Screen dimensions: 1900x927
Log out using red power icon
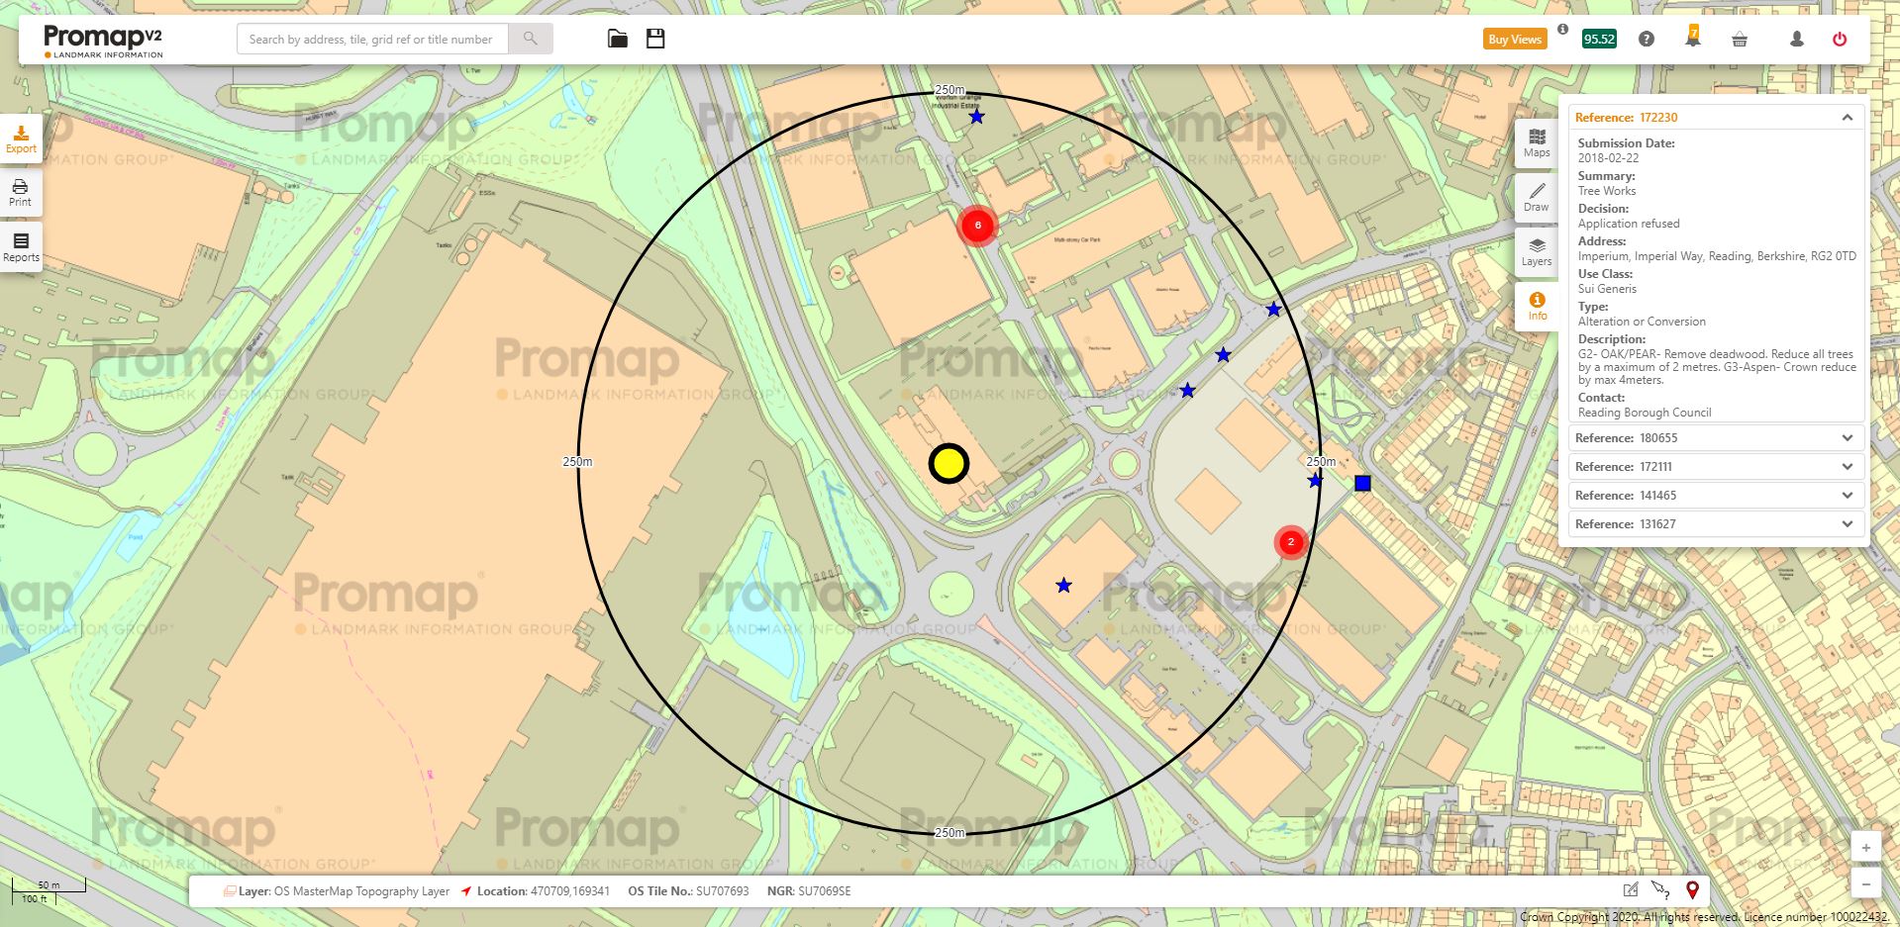pyautogui.click(x=1840, y=40)
